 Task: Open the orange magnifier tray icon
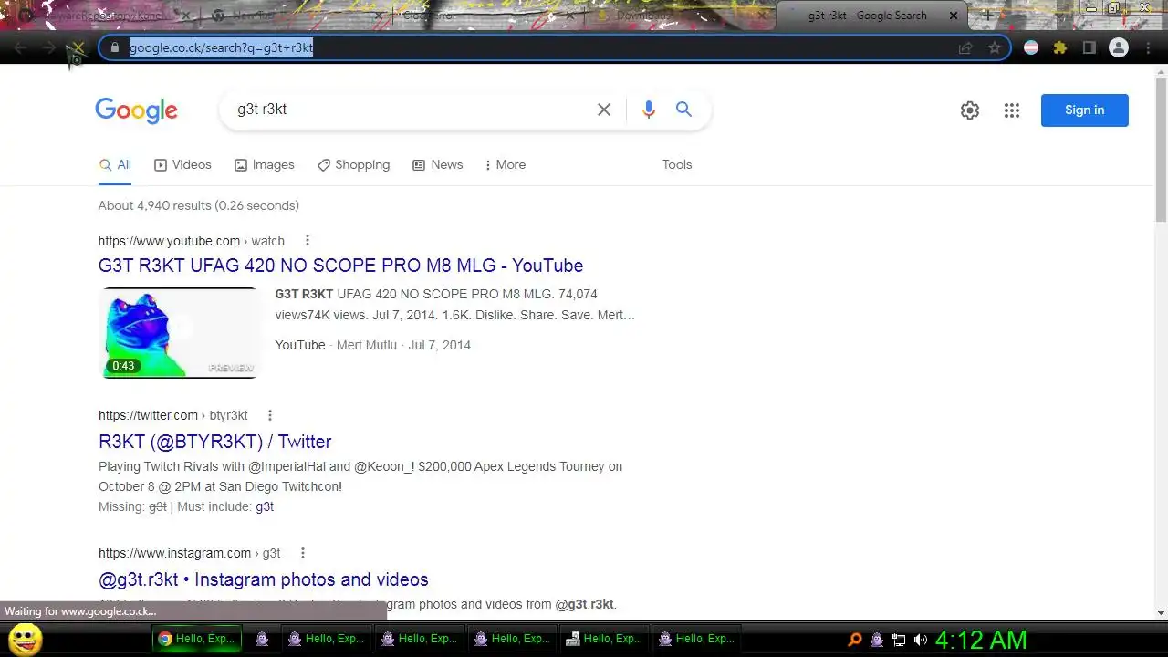coord(855,640)
